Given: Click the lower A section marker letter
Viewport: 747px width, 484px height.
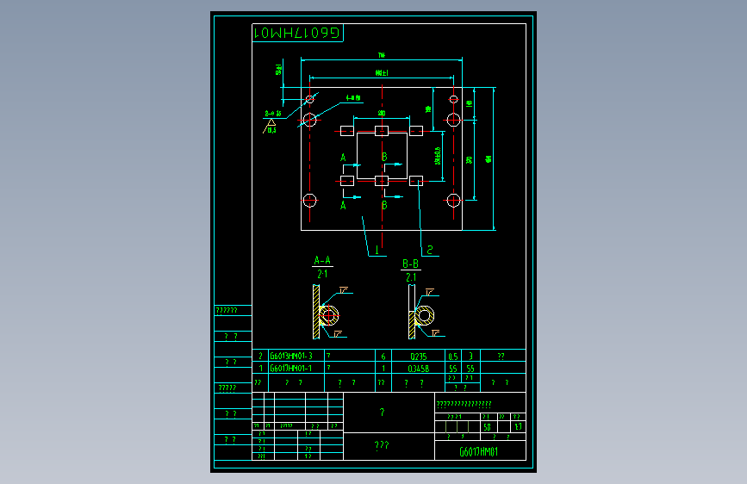Looking at the screenshot, I should click(x=343, y=205).
